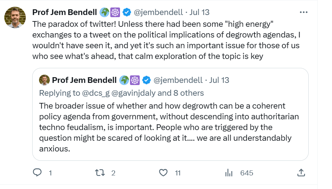Screen dimensions: 332x189
Task: Click the "Replying to @dcs_g @gavinjdaly" line
Action: (x=121, y=93)
